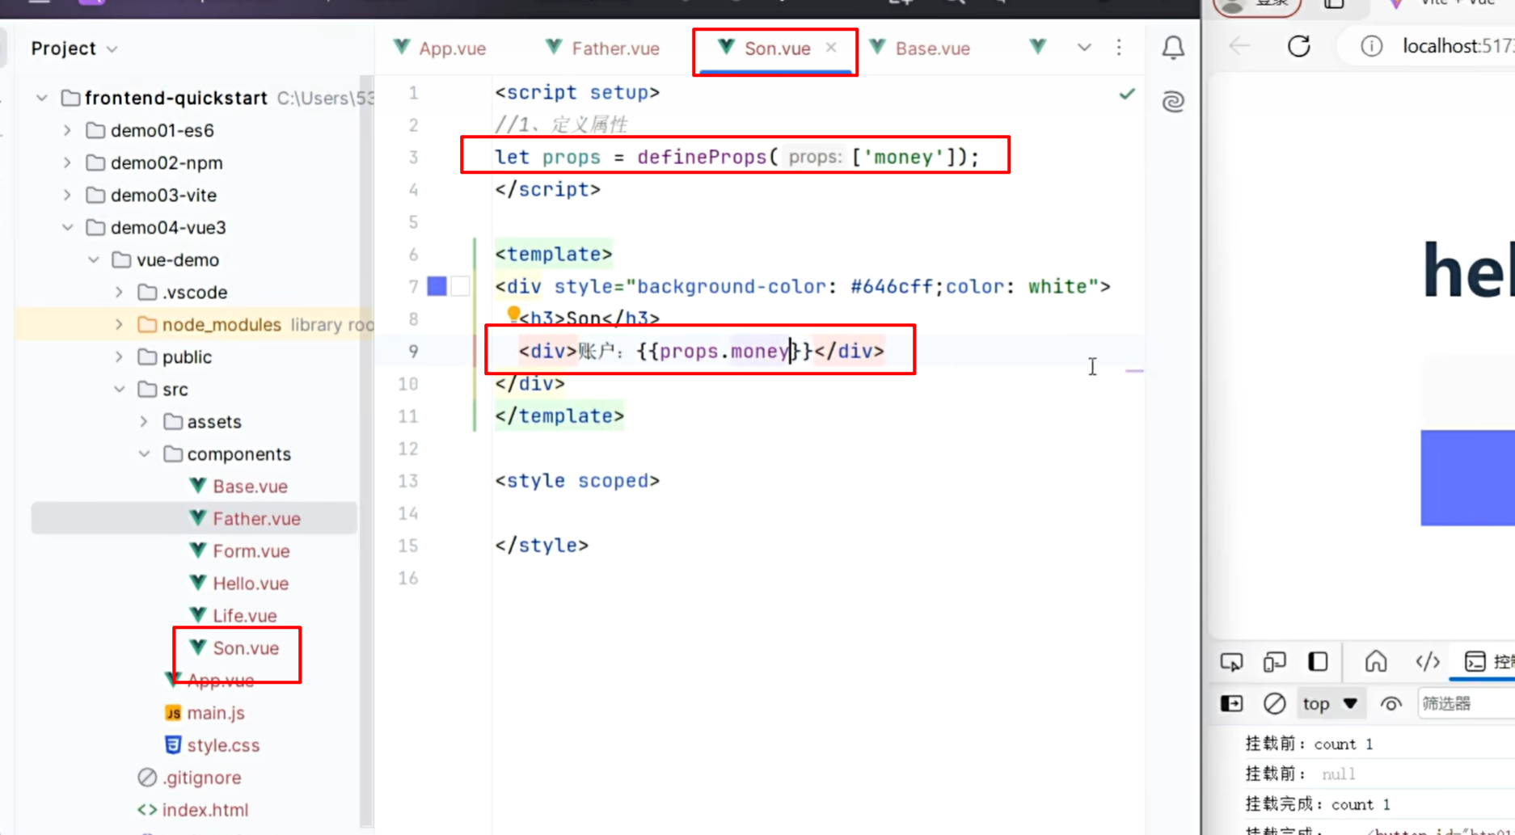
Task: Click line number 3 in the gutter
Action: 413,157
